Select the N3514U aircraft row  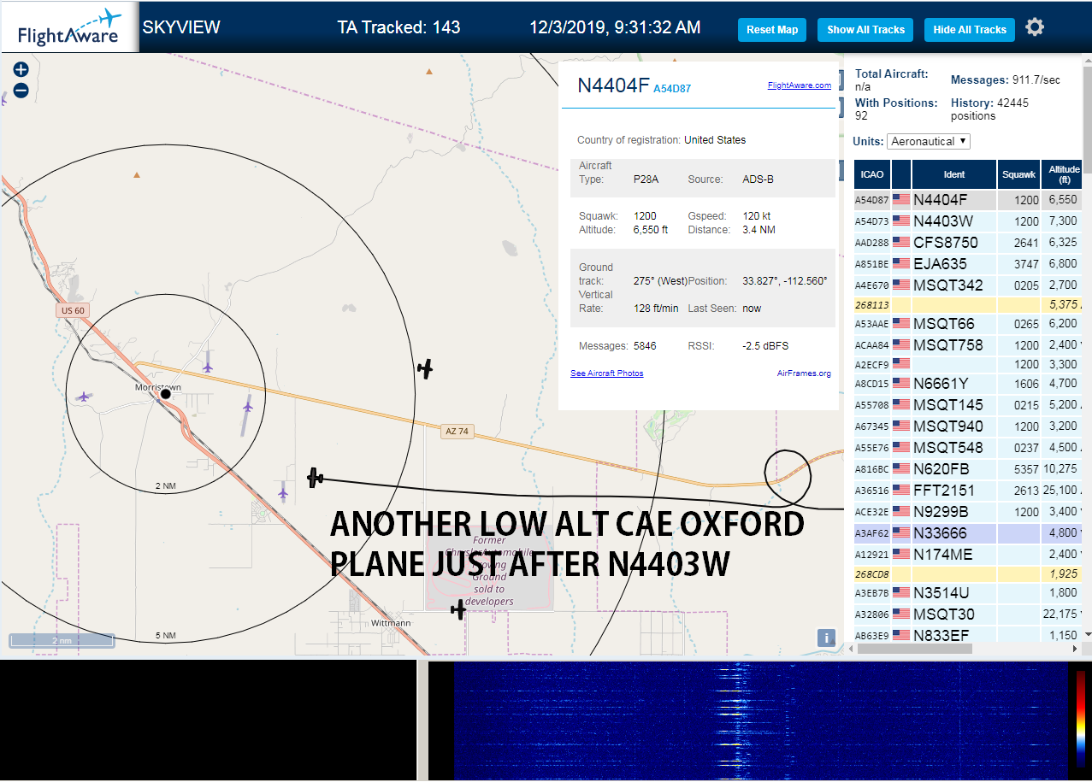point(968,593)
